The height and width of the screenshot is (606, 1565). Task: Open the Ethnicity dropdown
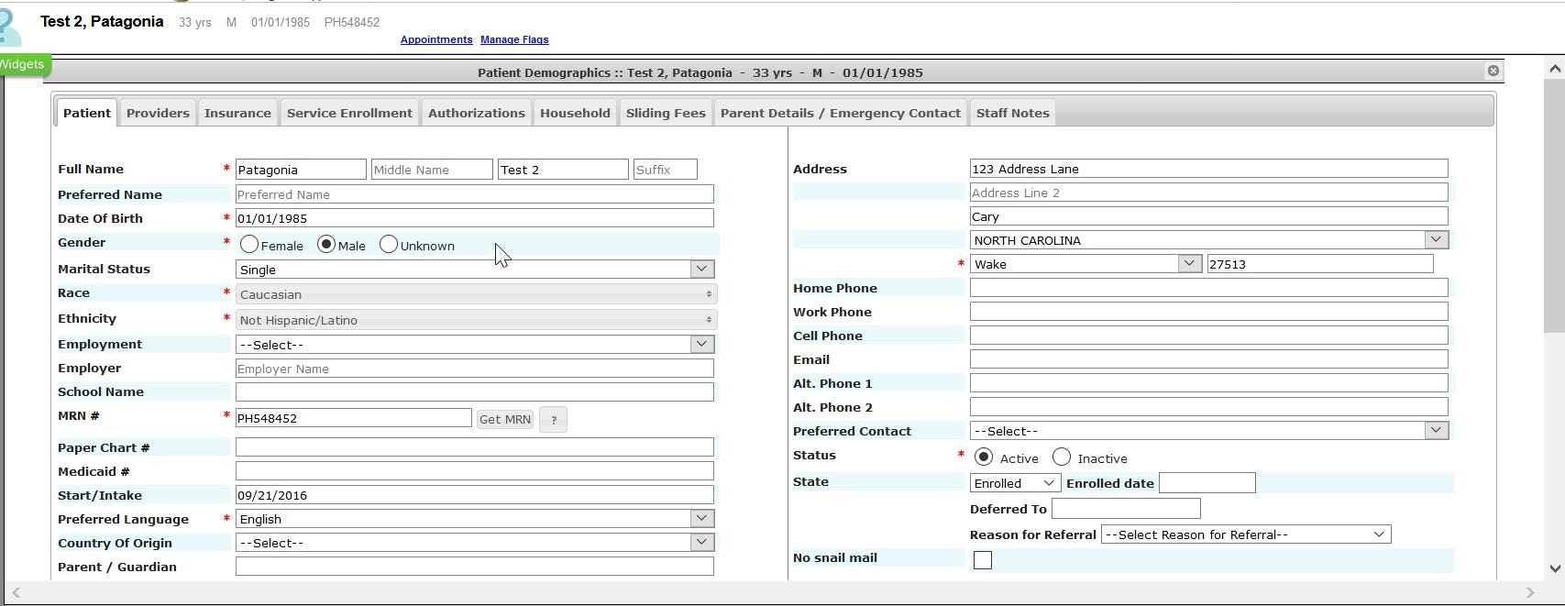point(476,320)
